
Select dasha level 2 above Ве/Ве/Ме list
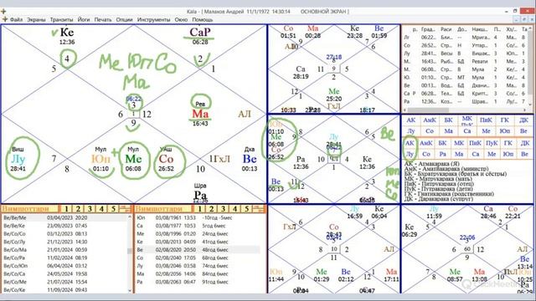tap(78, 209)
